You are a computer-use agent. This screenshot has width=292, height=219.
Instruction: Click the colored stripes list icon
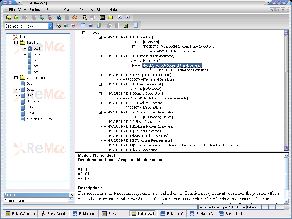102,18
